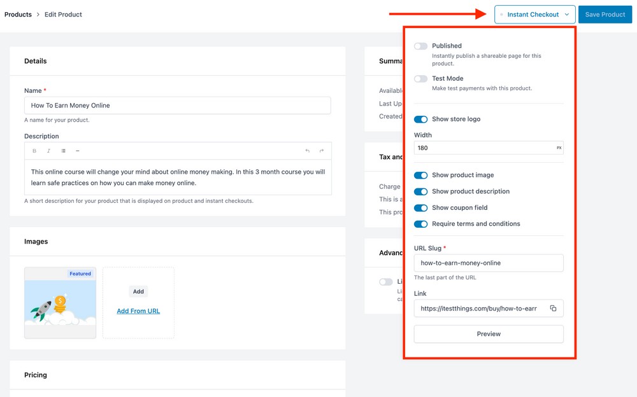Viewport: 637px width, 397px height.
Task: Toggle Require terms and conditions off
Action: coord(420,224)
